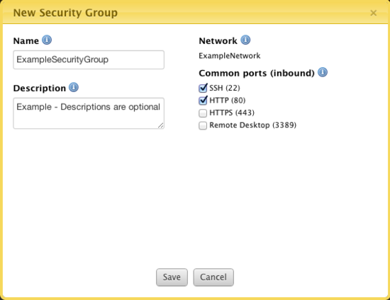Click the Name field label
Screen dimensions: 390x300
point(26,41)
